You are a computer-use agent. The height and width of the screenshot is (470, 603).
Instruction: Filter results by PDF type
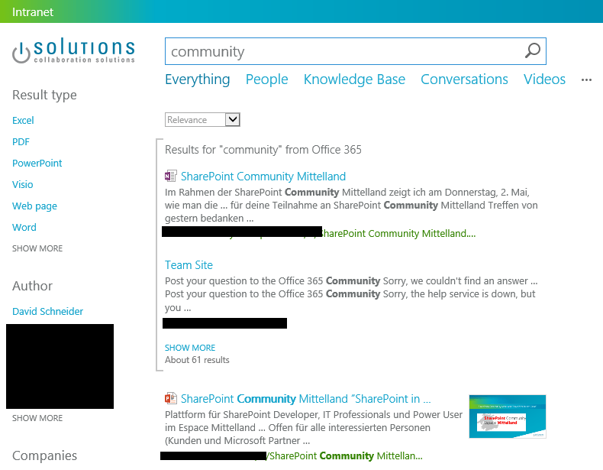tap(21, 141)
